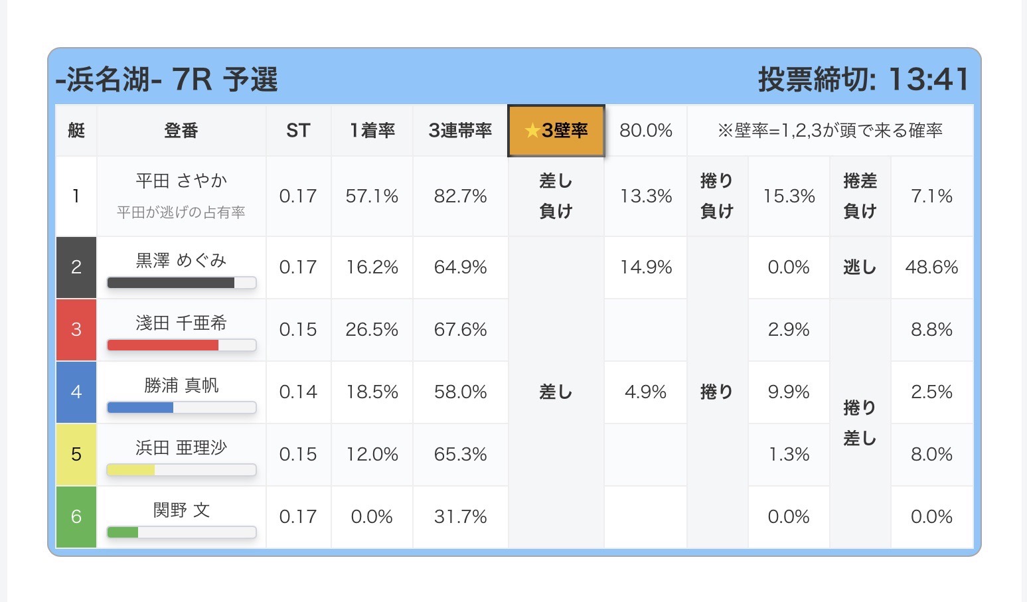
Task: Click the ST column header
Action: point(299,131)
